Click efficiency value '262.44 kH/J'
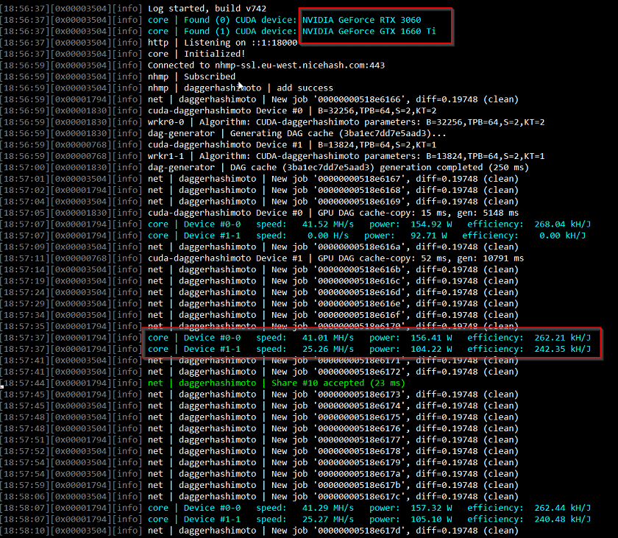 562,508
